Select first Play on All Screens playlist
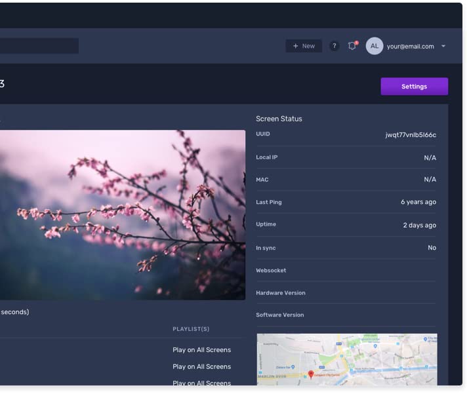The image size is (469, 394). pos(201,350)
